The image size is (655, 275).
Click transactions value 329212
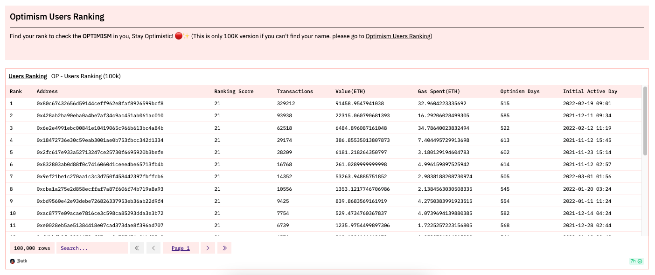[x=286, y=103]
